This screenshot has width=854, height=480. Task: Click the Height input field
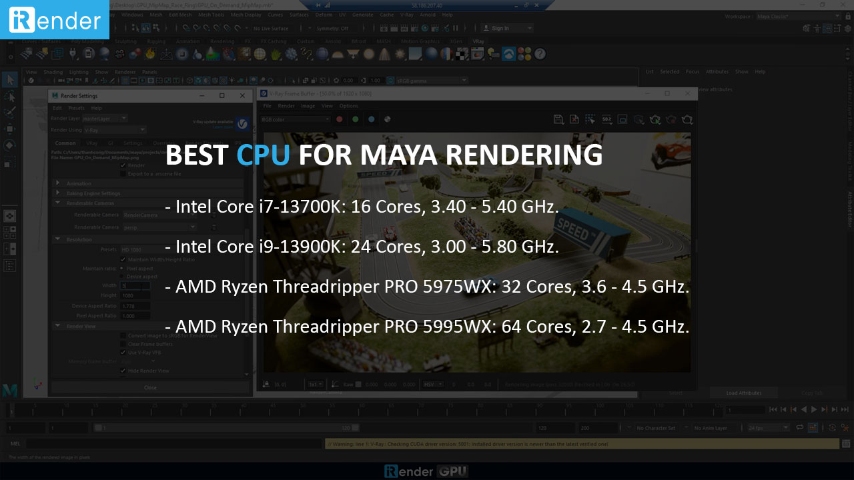[135, 295]
